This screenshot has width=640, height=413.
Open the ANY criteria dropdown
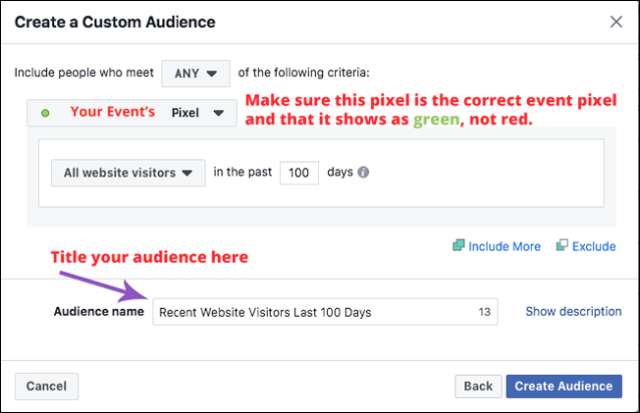click(196, 74)
